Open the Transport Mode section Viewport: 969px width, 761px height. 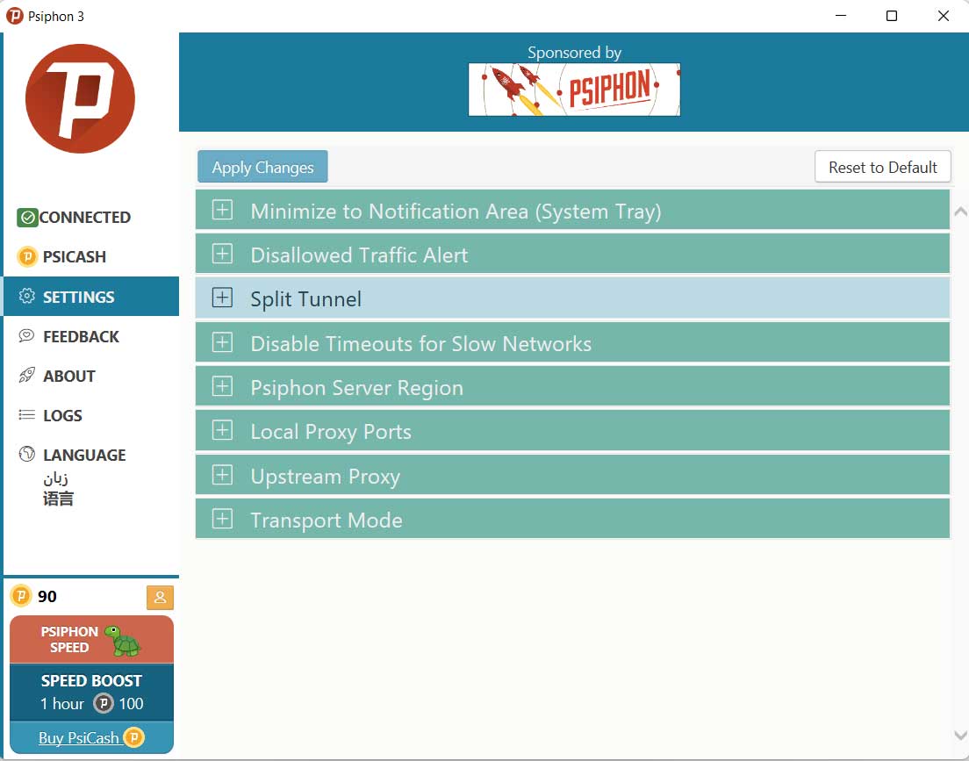(x=222, y=519)
